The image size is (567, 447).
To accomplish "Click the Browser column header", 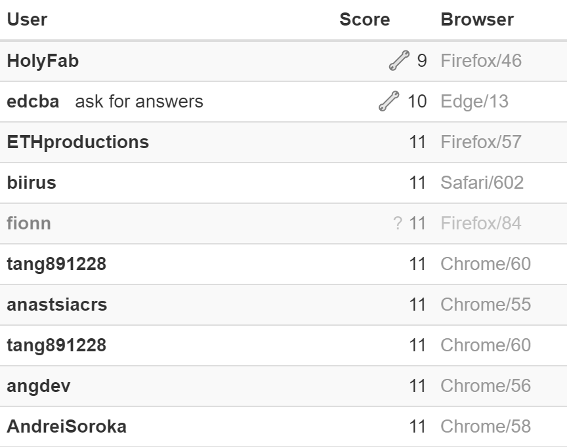I will (x=477, y=20).
